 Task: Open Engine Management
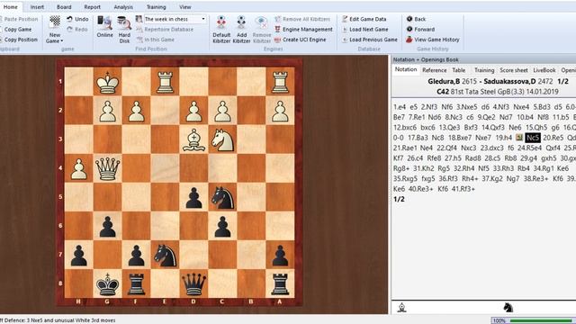click(x=304, y=29)
